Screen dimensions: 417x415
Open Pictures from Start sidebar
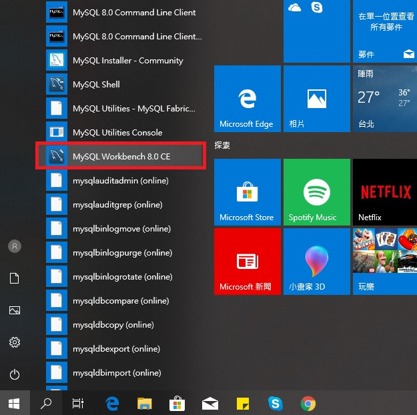[15, 310]
